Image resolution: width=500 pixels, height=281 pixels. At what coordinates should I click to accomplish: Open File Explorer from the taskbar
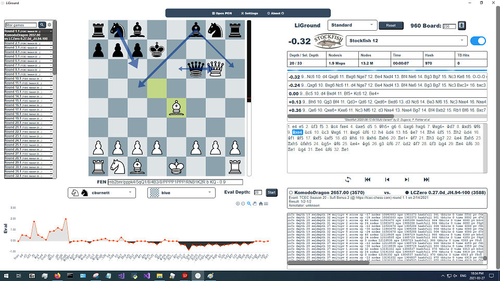click(159, 276)
